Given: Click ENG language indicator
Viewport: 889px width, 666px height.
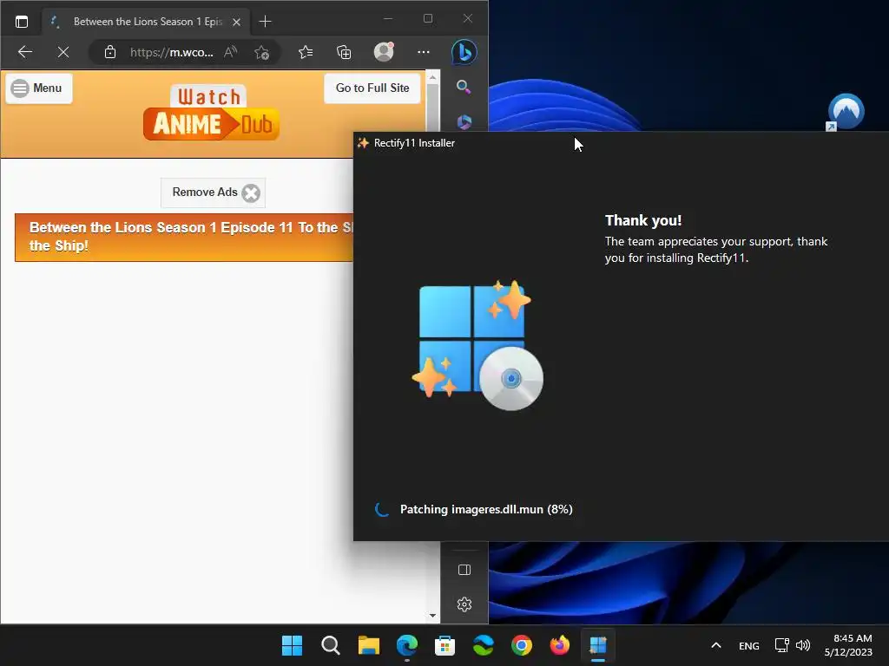Looking at the screenshot, I should tap(749, 645).
